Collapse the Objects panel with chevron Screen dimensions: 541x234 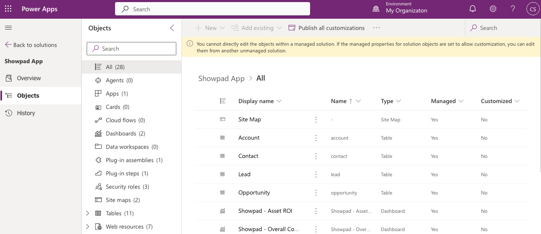click(172, 28)
